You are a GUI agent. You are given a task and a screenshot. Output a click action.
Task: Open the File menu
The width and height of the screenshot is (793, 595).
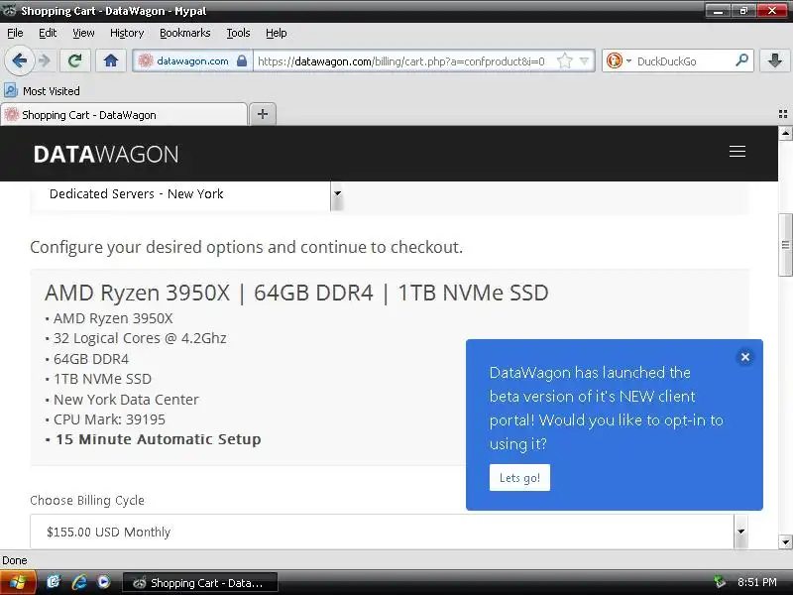click(x=15, y=33)
